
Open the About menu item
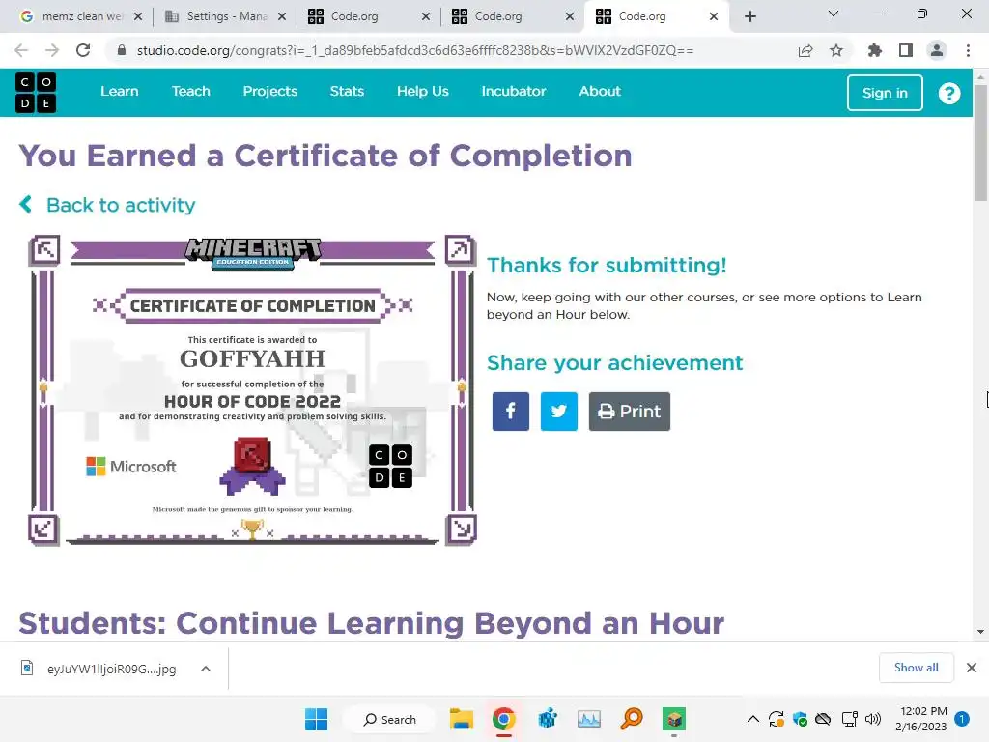pyautogui.click(x=600, y=91)
